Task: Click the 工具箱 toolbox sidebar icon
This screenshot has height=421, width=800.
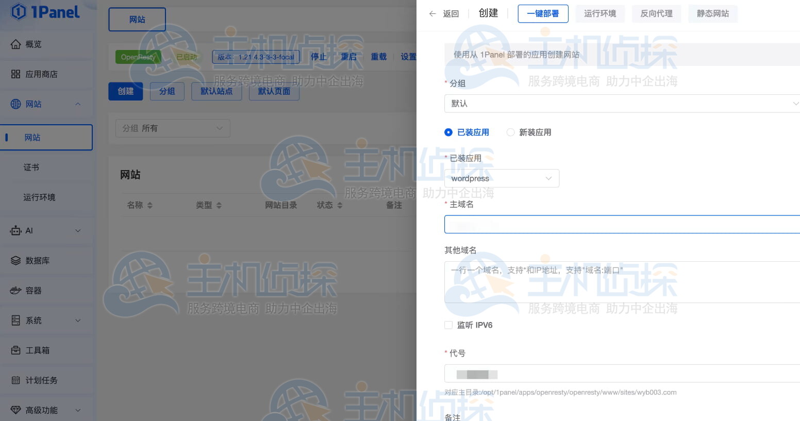Action: (x=16, y=350)
